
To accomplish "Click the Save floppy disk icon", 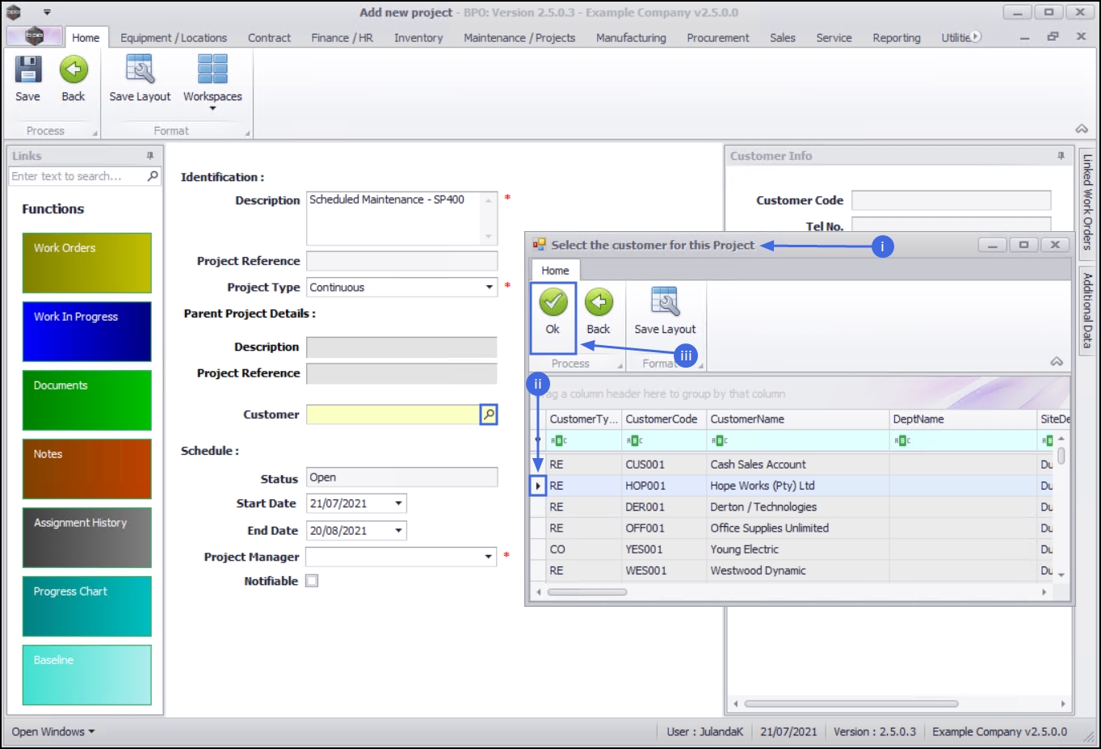I will click(x=28, y=70).
